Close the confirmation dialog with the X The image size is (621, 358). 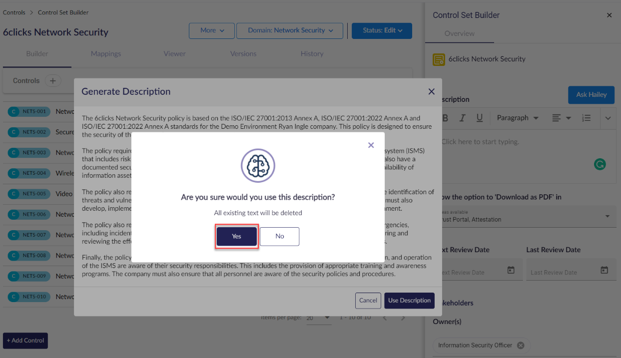pos(371,145)
